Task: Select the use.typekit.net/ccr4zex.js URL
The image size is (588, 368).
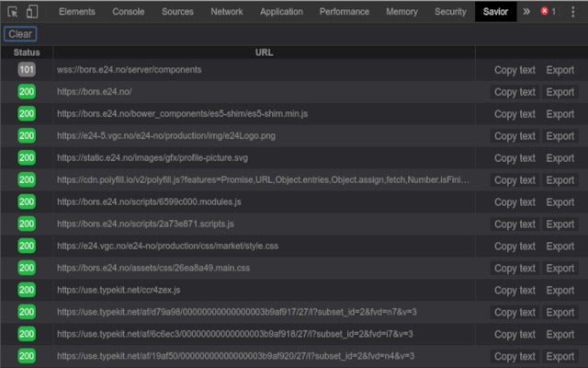Action: [x=119, y=290]
